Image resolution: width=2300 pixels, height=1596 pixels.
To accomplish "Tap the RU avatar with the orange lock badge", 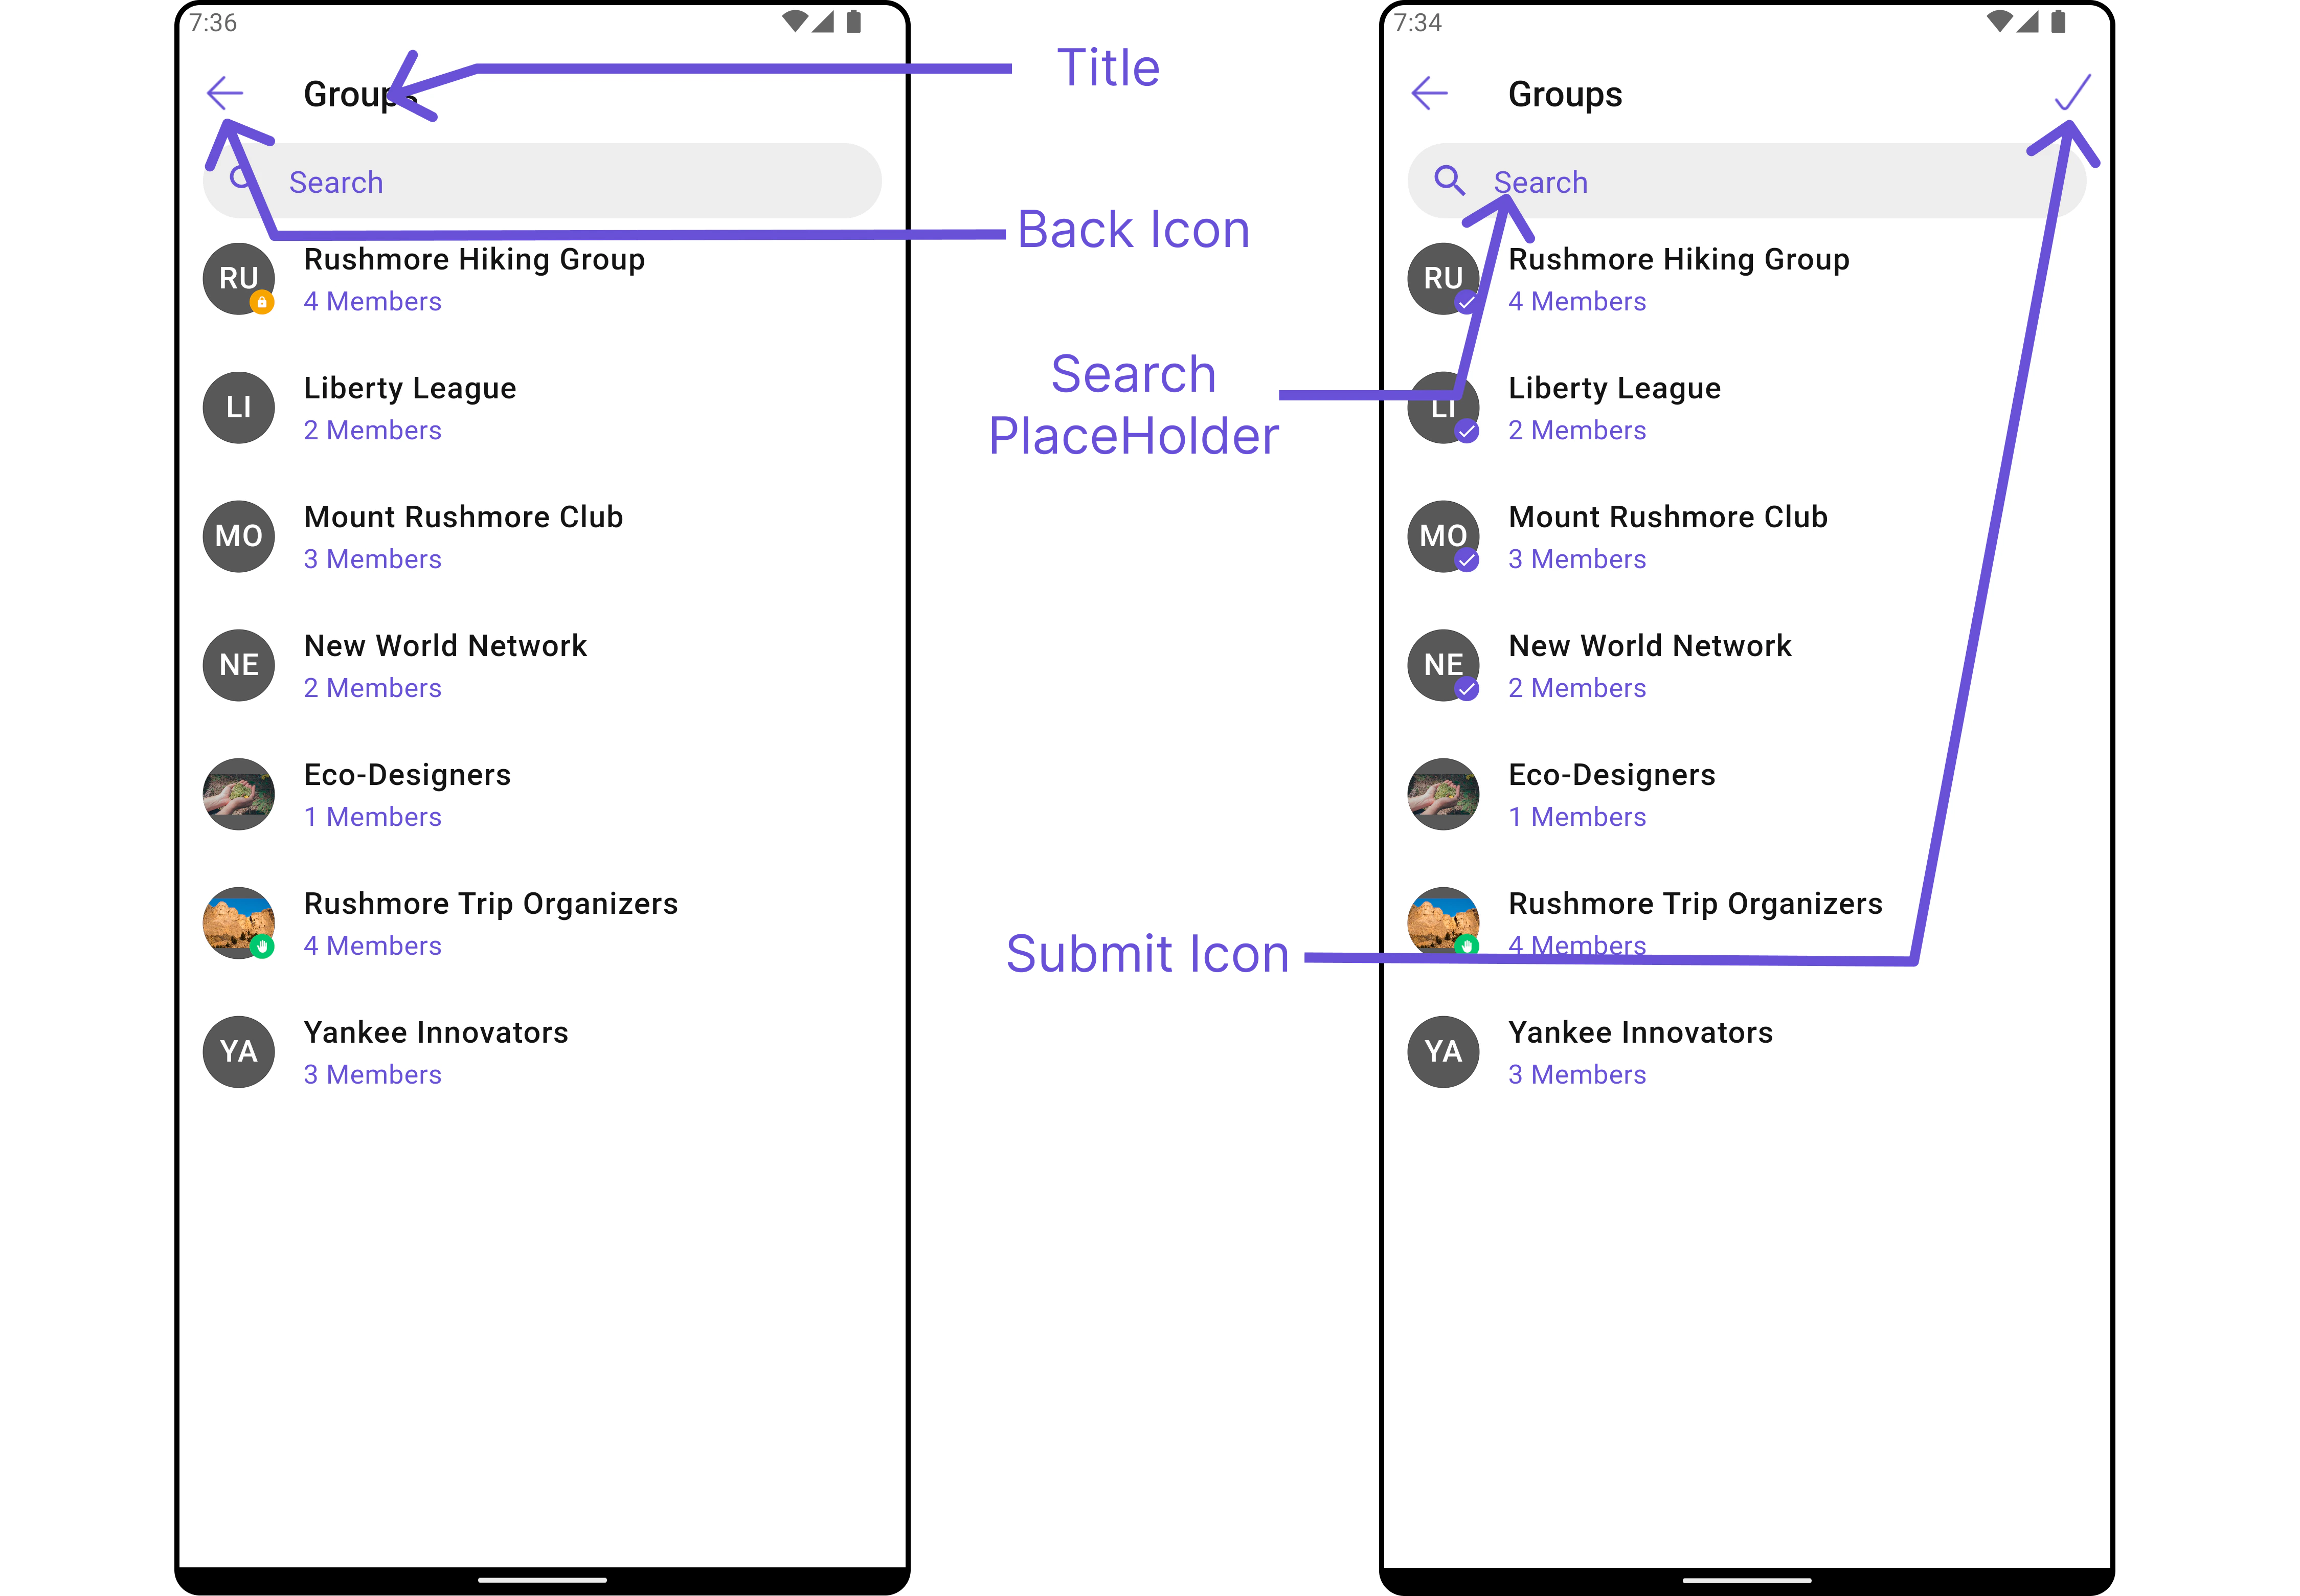I will (239, 278).
